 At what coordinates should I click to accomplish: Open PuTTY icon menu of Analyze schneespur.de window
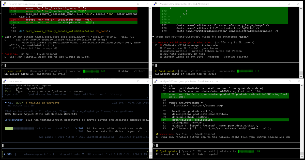pyautogui.click(x=156, y=4)
